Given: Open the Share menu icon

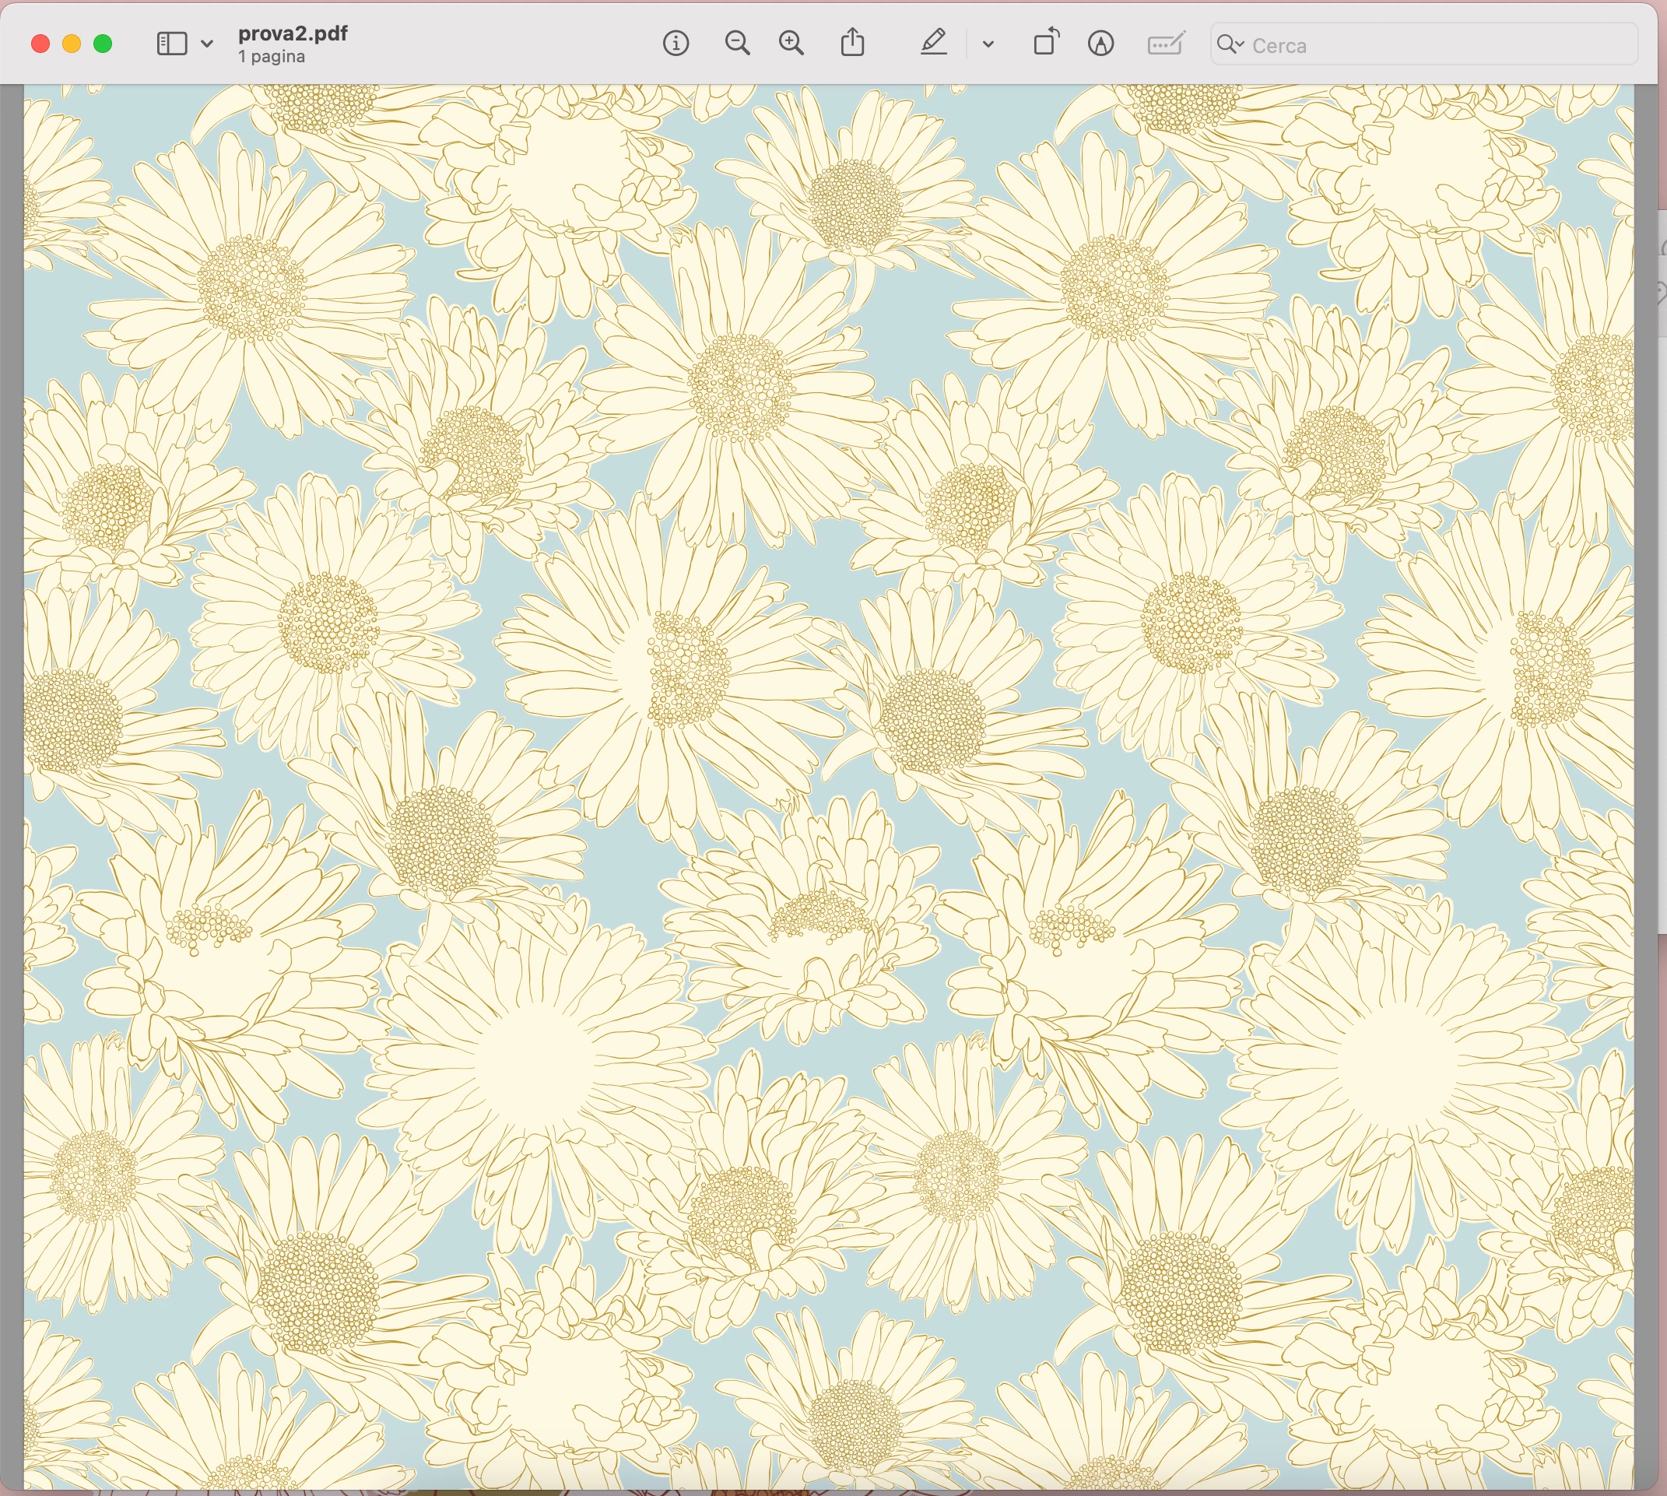Looking at the screenshot, I should coord(852,43).
